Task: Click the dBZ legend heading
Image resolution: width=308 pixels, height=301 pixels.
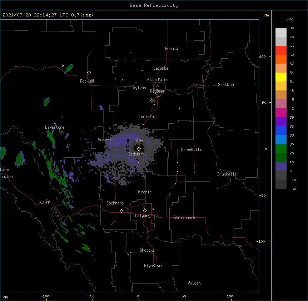Action: [289, 19]
